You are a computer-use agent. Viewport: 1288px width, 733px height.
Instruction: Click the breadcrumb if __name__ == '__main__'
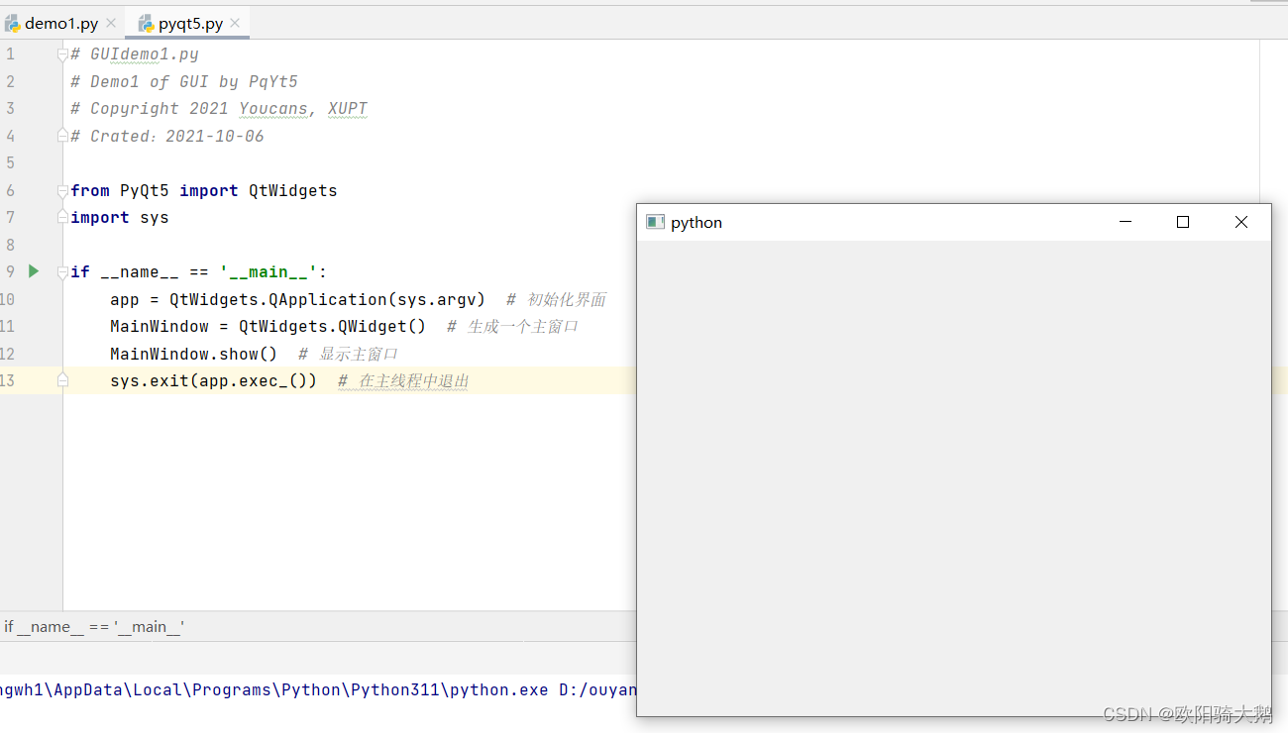(x=96, y=626)
